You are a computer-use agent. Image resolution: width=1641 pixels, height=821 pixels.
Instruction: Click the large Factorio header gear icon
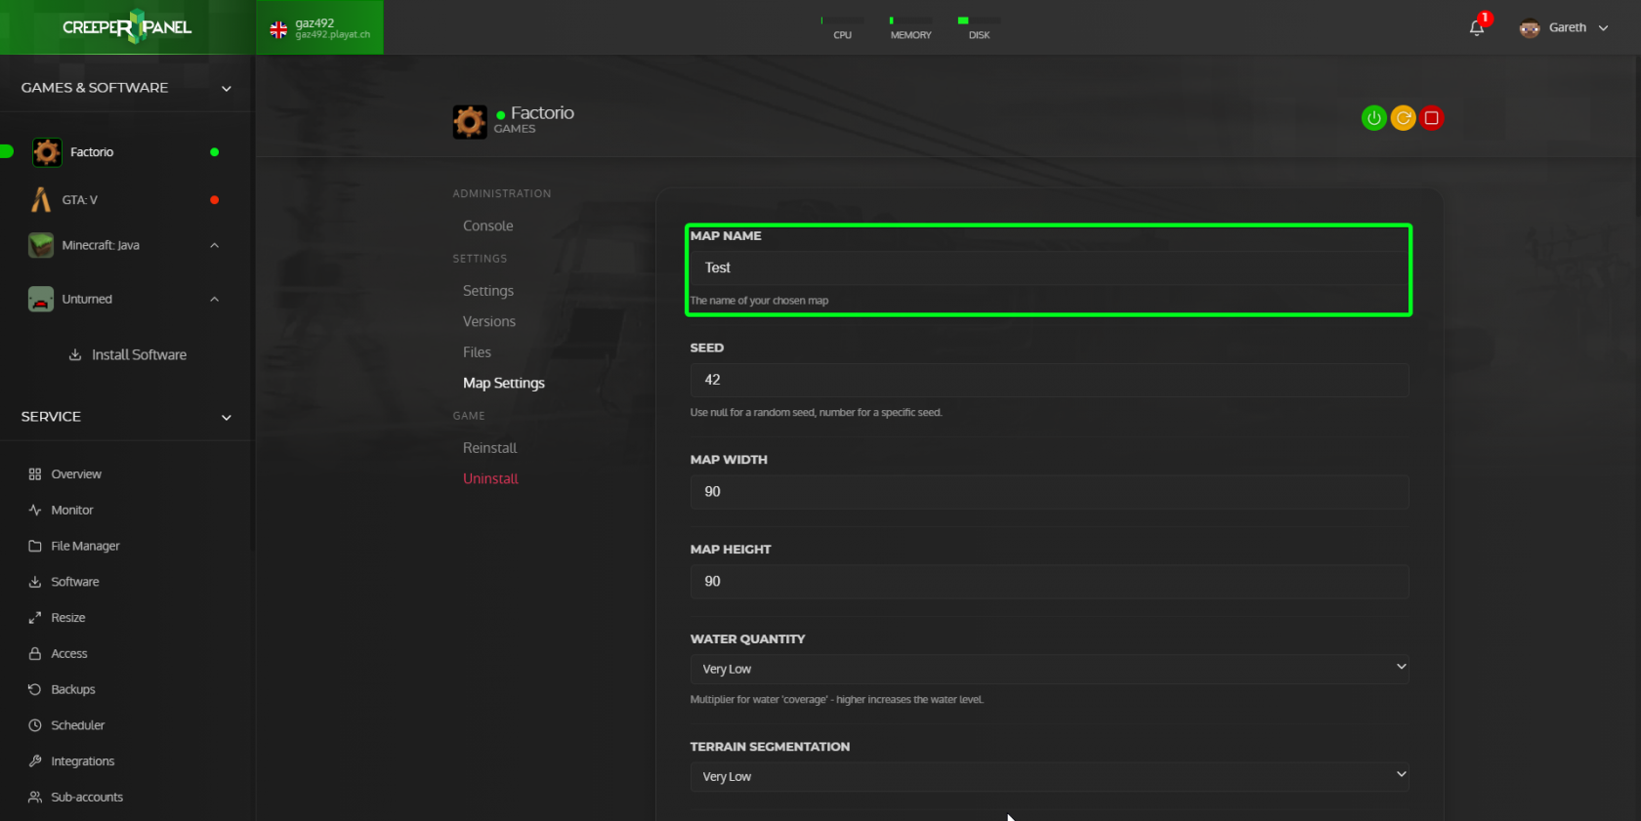pyautogui.click(x=470, y=122)
